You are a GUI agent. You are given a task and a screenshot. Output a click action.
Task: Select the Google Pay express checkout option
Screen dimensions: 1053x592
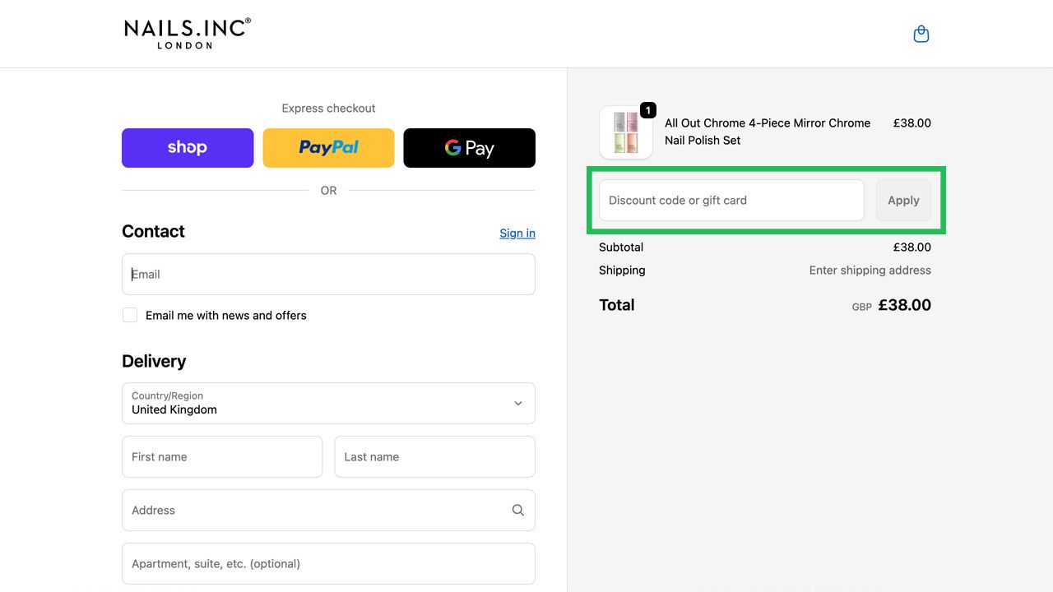click(x=469, y=147)
